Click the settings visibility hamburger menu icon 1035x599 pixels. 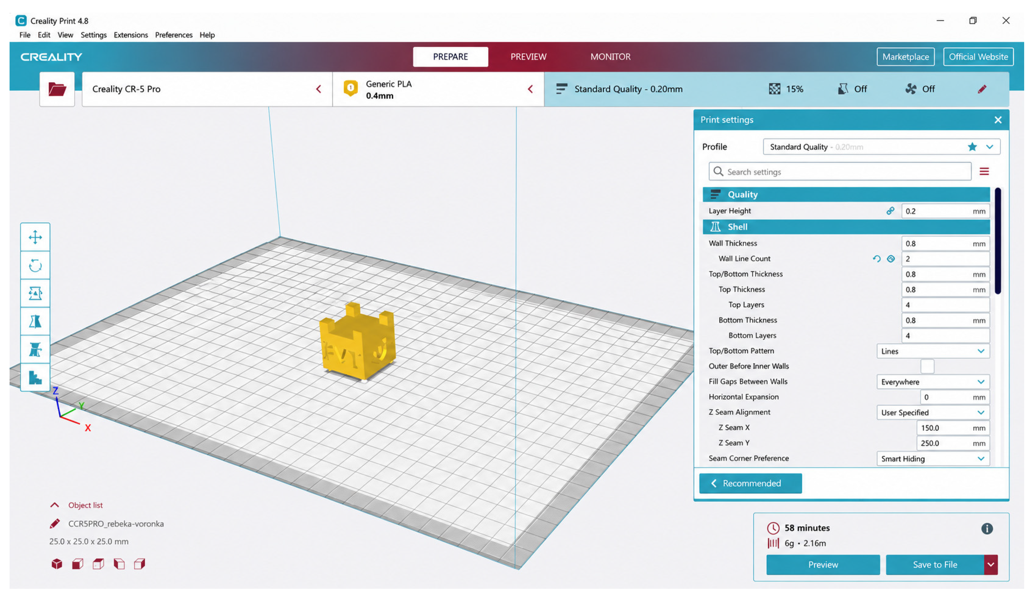click(x=984, y=171)
